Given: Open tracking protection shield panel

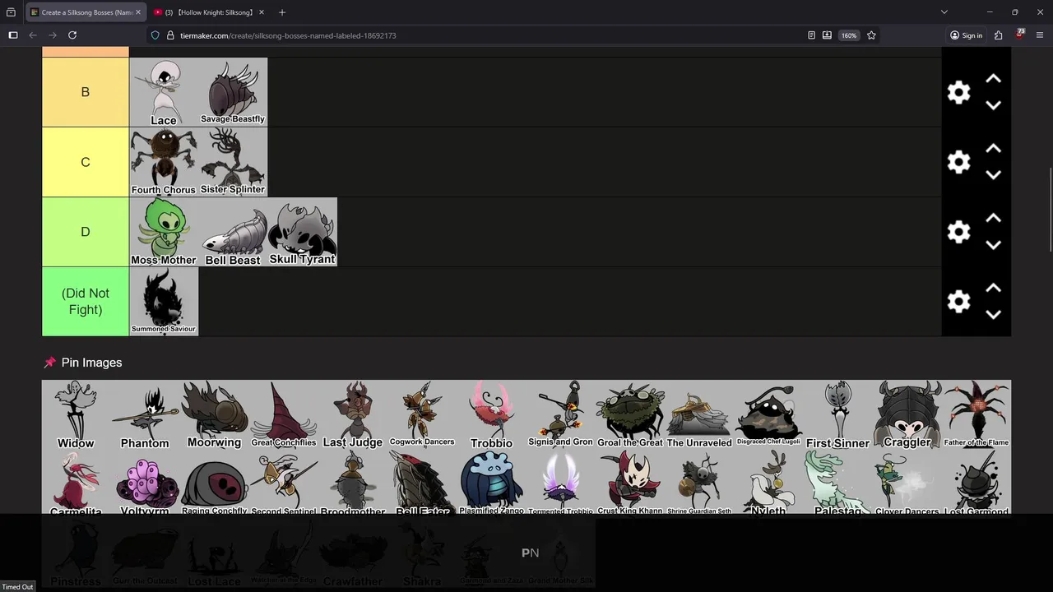Looking at the screenshot, I should [x=155, y=35].
